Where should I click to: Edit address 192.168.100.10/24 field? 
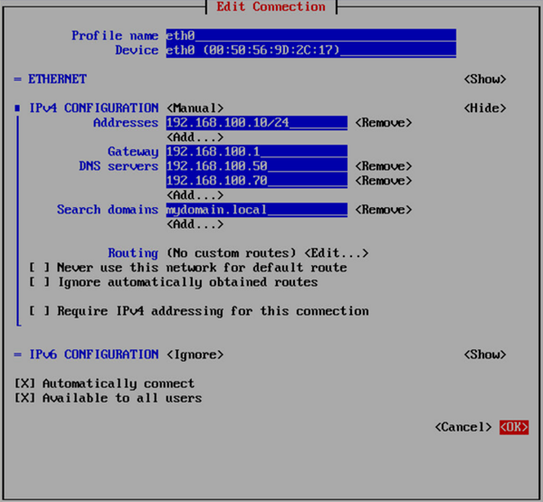[257, 122]
